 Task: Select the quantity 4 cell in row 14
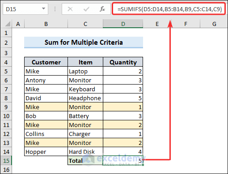point(123,152)
